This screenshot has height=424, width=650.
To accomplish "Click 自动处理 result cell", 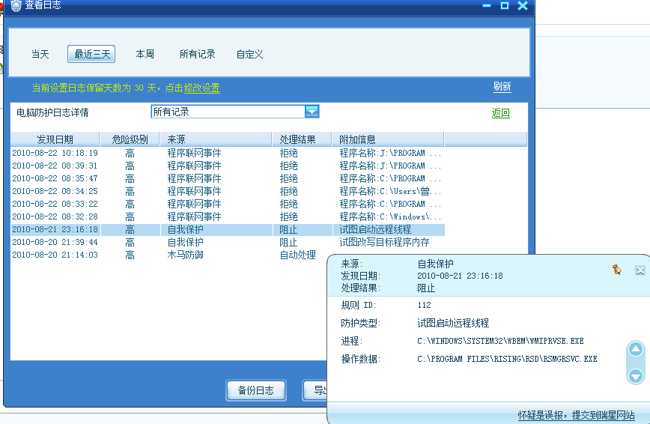I will (297, 255).
